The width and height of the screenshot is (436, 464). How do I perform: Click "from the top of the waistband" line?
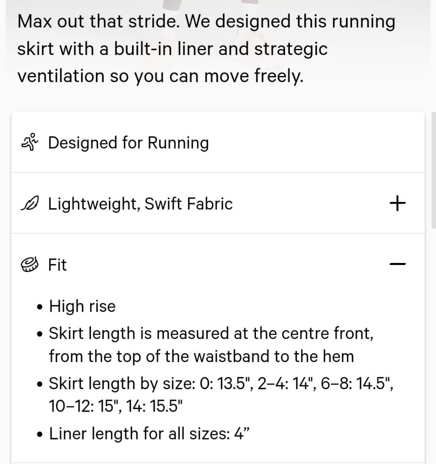click(201, 356)
